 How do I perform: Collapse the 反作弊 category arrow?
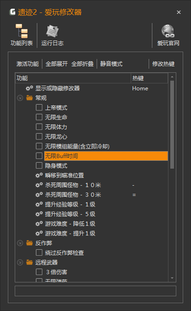coord(20,243)
